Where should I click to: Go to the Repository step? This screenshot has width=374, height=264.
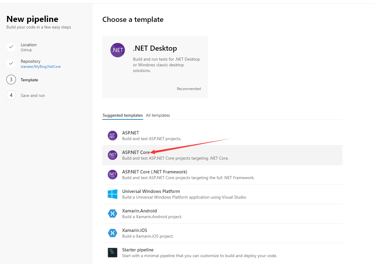[x=31, y=61]
